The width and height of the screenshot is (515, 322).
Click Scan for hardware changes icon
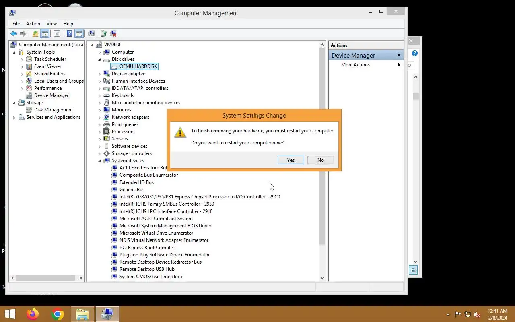(x=91, y=34)
